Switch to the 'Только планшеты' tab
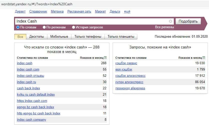209x125 pixels. pos(121,37)
